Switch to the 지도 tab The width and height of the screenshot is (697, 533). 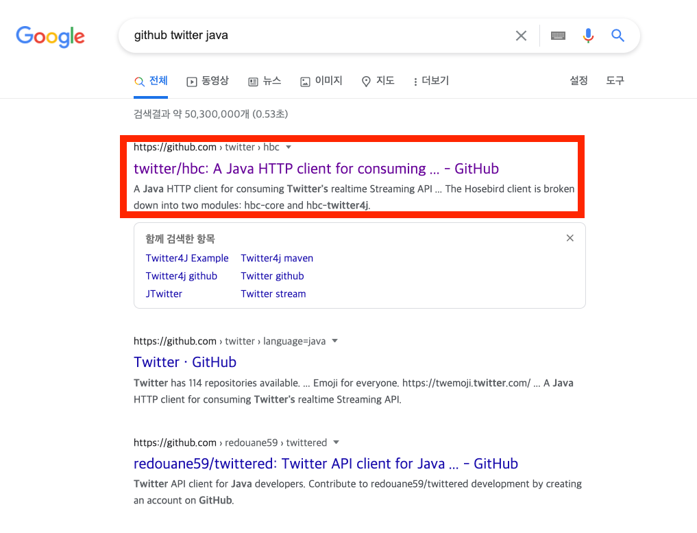378,81
